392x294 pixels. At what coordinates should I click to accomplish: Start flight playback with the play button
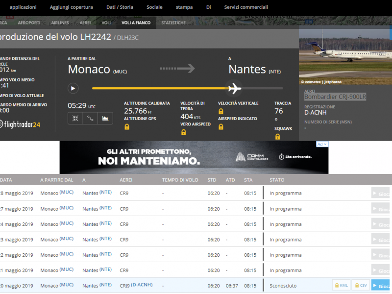tap(73, 88)
